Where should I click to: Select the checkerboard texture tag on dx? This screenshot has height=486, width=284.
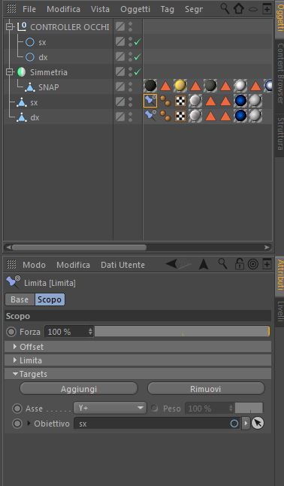pyautogui.click(x=180, y=116)
